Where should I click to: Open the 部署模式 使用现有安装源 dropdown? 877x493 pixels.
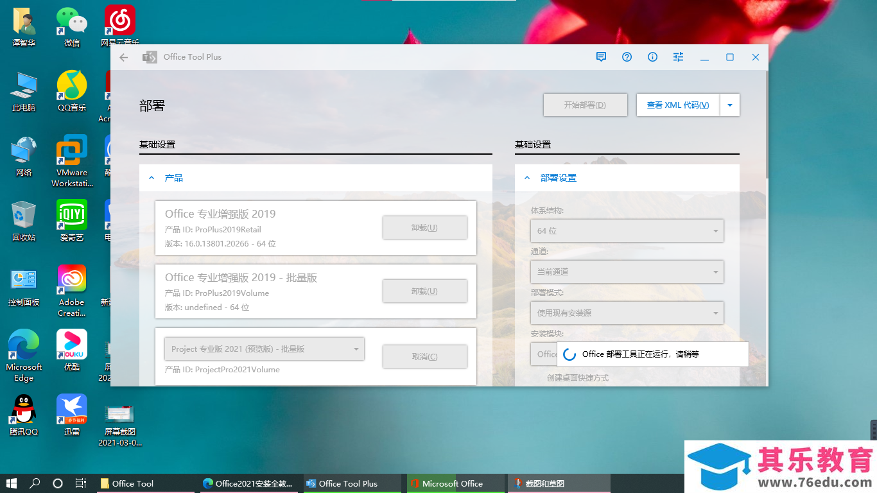(x=627, y=313)
